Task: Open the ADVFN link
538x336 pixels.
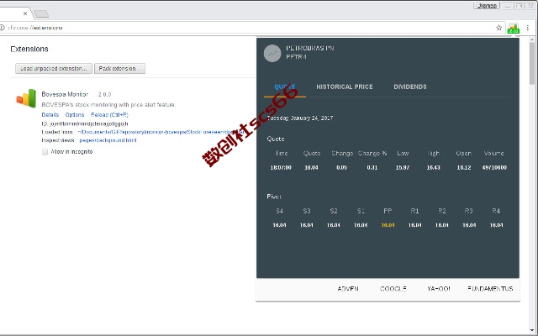Action: point(348,289)
